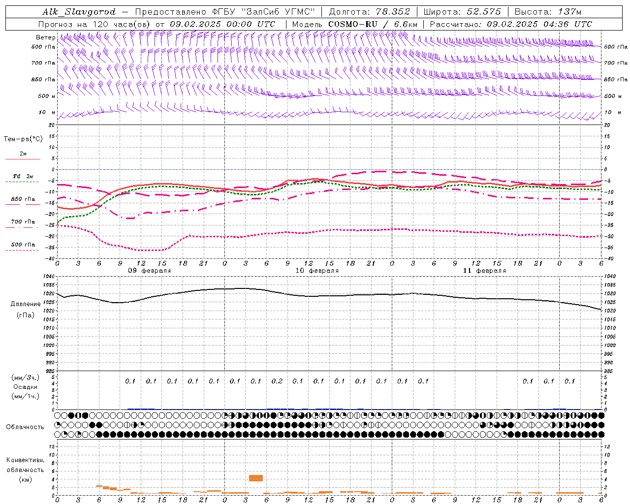Image resolution: width=630 pixels, height=504 pixels.
Task: Select the "Высота: 137м" elevation text
Action: pos(548,12)
